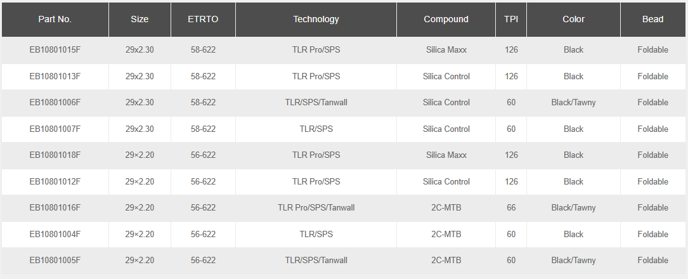Screen dimensions: 688x279
Task: Click the TPI column header
Action: pos(511,19)
